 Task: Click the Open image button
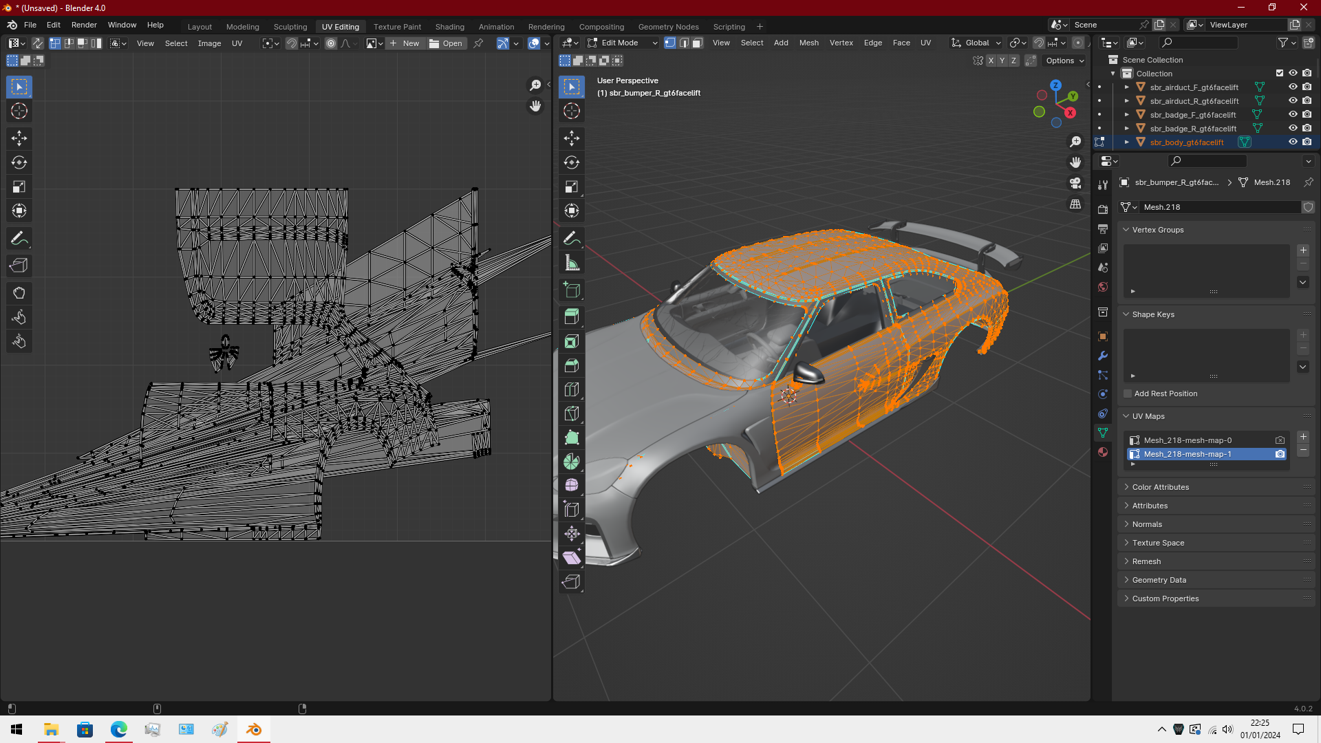click(446, 43)
